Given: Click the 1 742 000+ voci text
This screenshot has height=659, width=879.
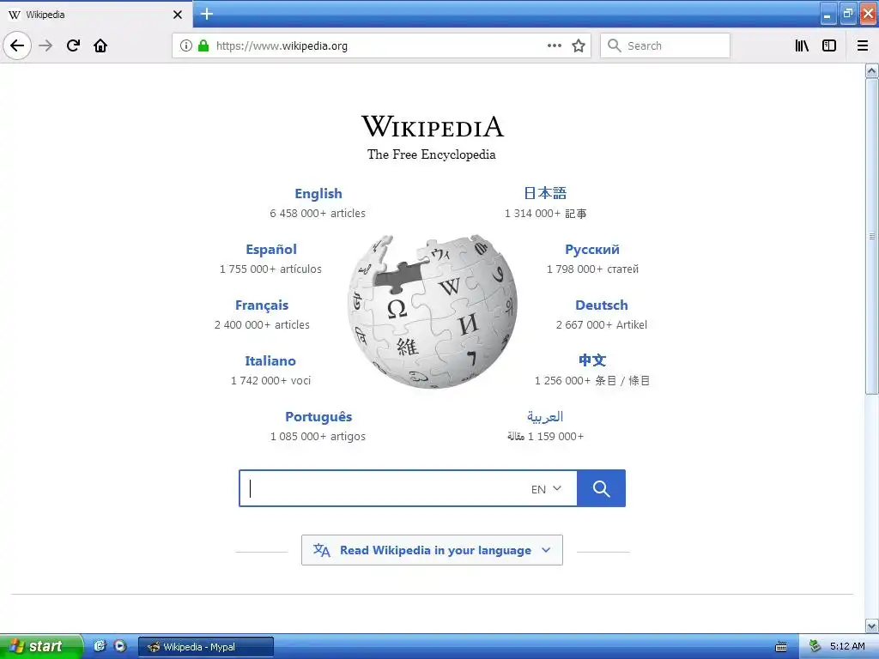Looking at the screenshot, I should pos(270,381).
